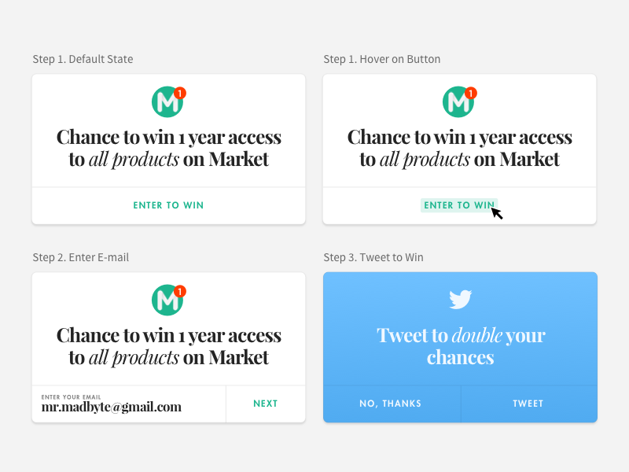Click the M logo in Hover on Button card
629x472 pixels.
[458, 103]
